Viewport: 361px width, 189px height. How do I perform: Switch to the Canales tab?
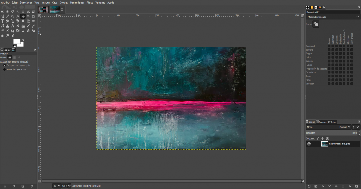click(321, 122)
